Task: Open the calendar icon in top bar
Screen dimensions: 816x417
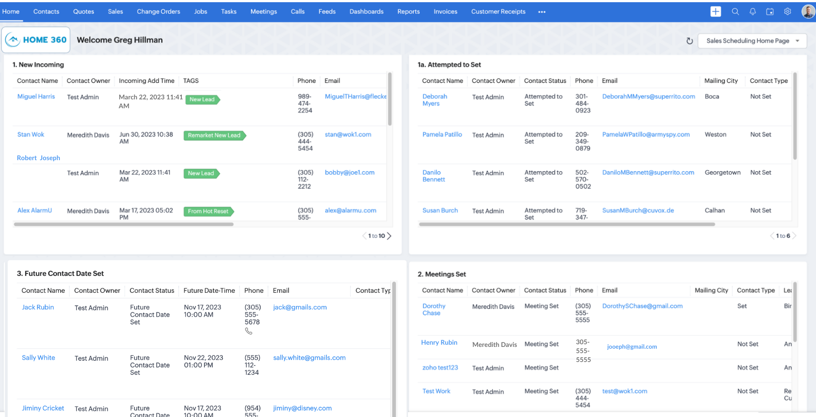Action: coord(770,12)
